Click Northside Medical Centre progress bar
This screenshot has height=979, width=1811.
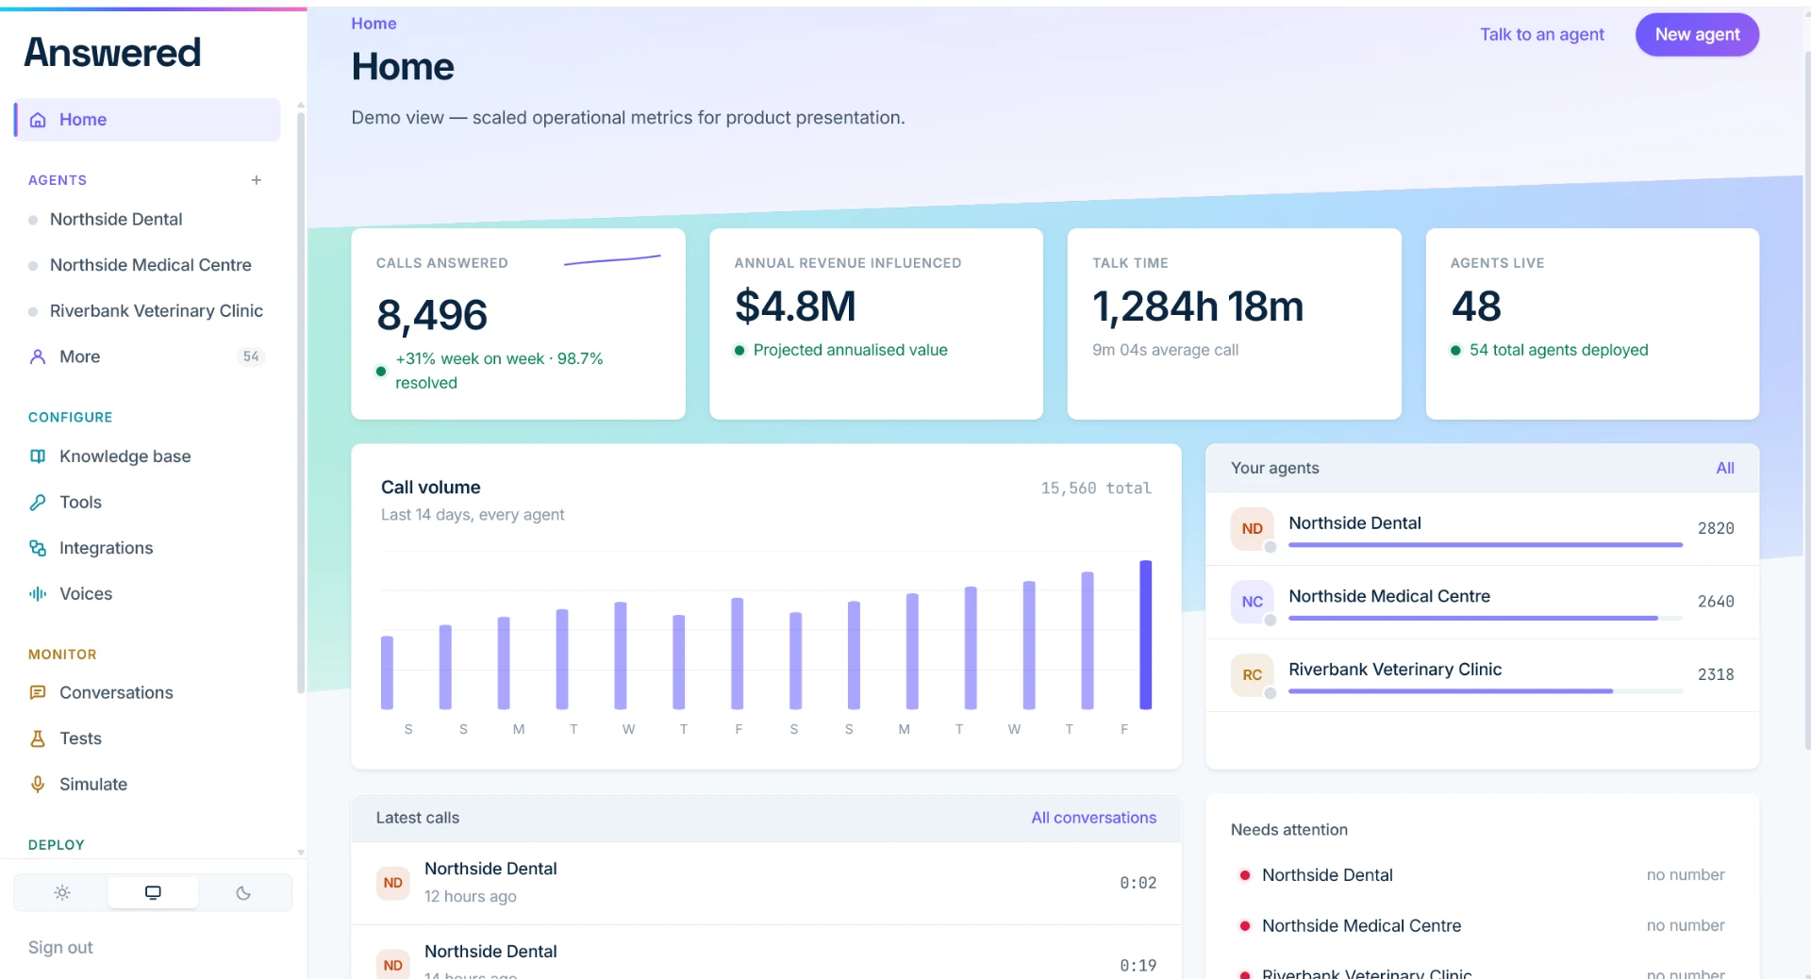(1485, 619)
